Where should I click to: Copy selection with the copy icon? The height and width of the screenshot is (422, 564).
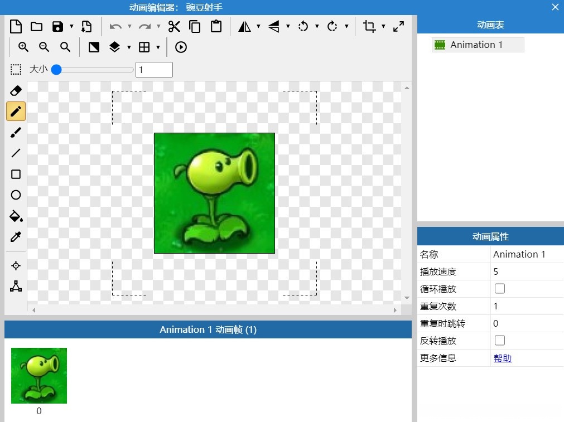[195, 27]
